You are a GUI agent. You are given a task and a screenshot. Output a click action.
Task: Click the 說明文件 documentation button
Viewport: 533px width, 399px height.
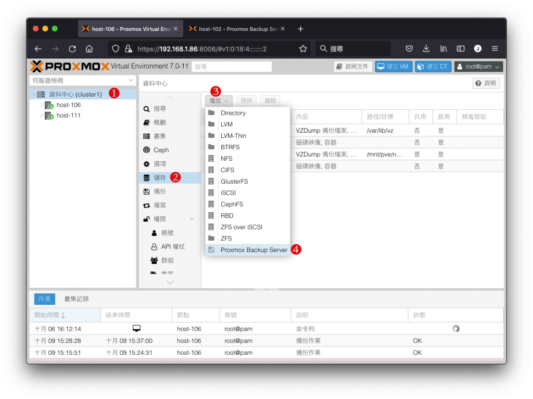click(x=353, y=67)
